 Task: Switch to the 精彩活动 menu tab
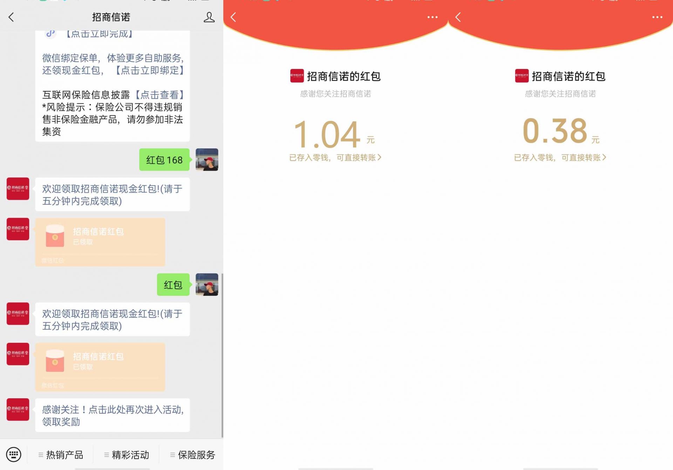(x=127, y=454)
